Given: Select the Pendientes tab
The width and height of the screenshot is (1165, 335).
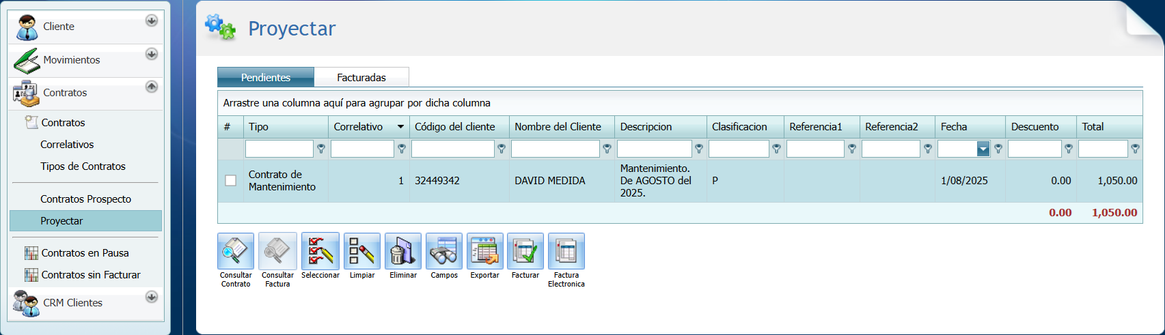Looking at the screenshot, I should [266, 78].
